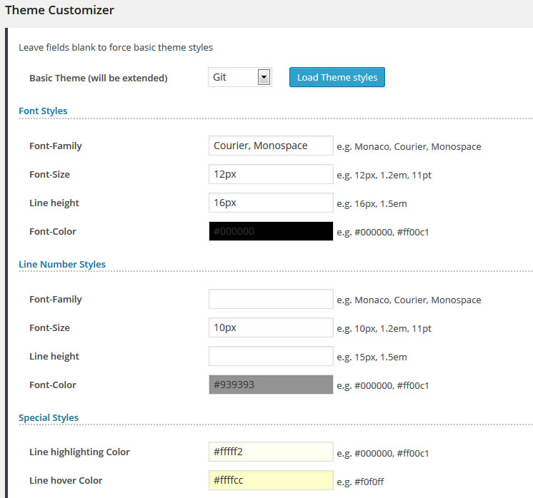Click empty Font-Family field under Line Number Styles
The height and width of the screenshot is (498, 533).
pos(271,299)
